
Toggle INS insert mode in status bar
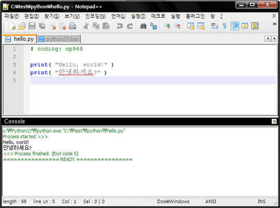click(261, 202)
